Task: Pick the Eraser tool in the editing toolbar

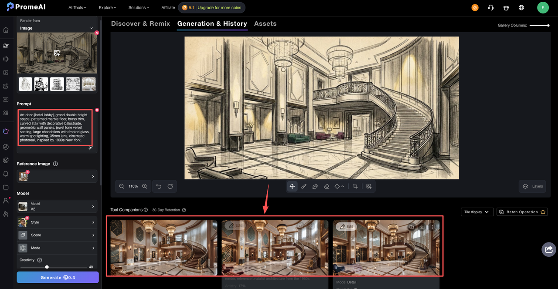Action: tap(327, 186)
